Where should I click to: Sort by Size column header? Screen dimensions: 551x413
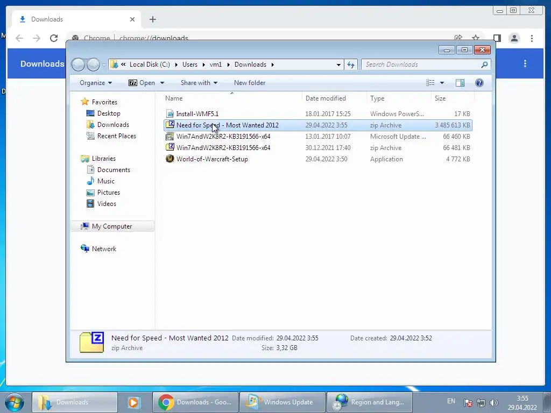coord(453,98)
